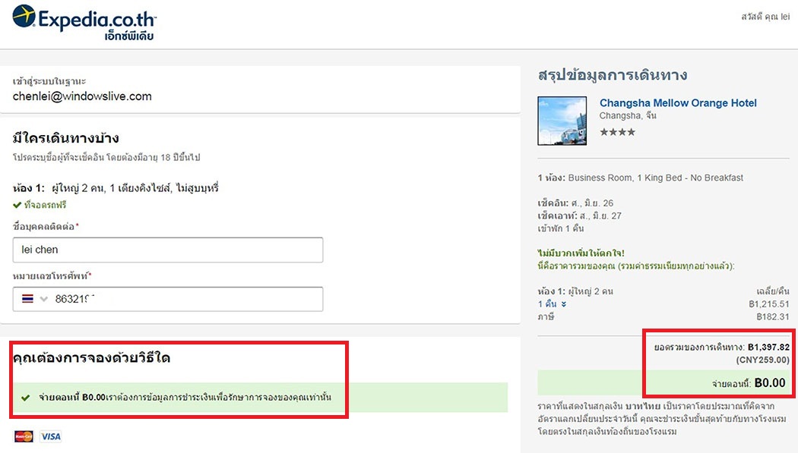Click the tax amount ฿182.31
Viewport: 798px width, 453px height.
(773, 317)
